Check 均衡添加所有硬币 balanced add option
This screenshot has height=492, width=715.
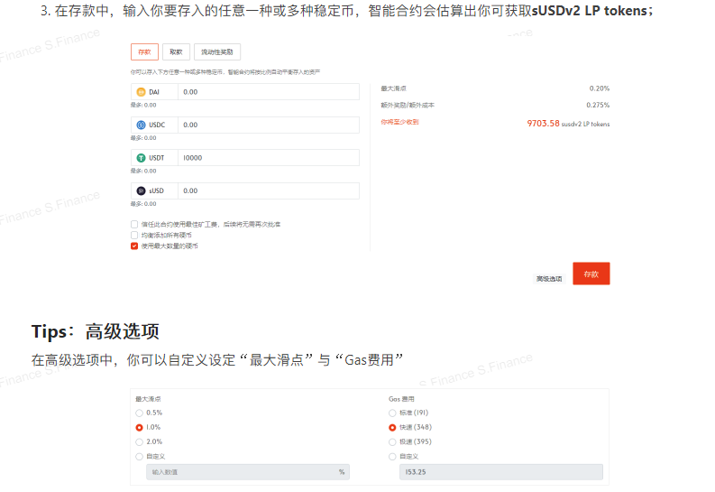point(134,235)
